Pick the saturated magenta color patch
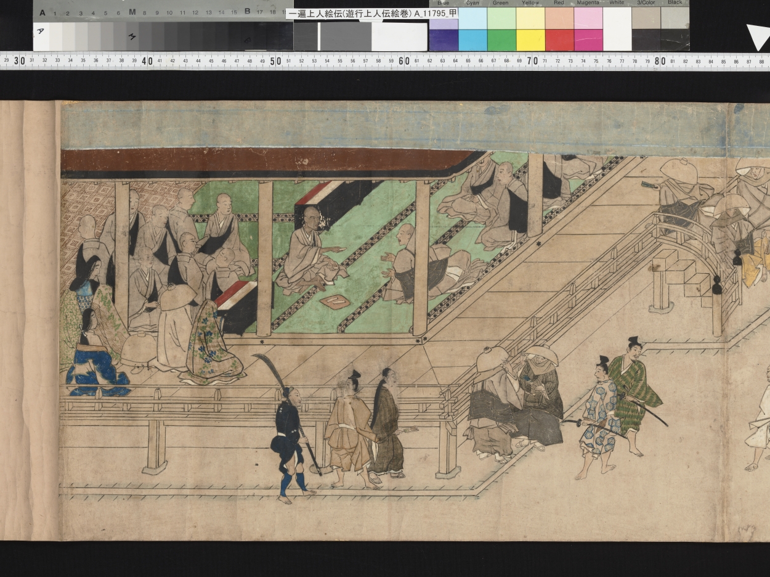The image size is (770, 577). pos(588,40)
